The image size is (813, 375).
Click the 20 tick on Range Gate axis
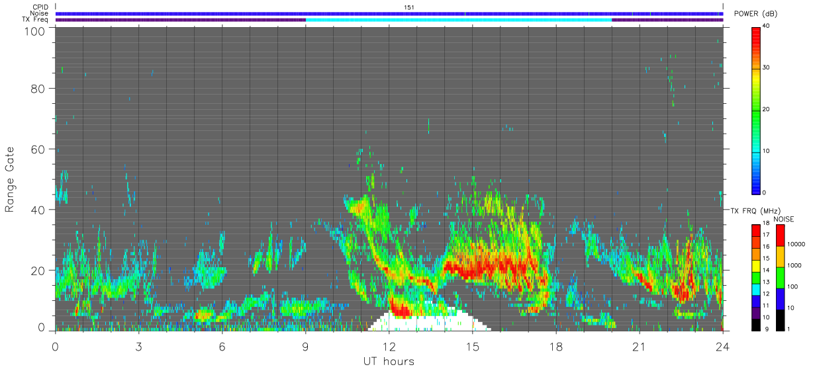pyautogui.click(x=38, y=271)
